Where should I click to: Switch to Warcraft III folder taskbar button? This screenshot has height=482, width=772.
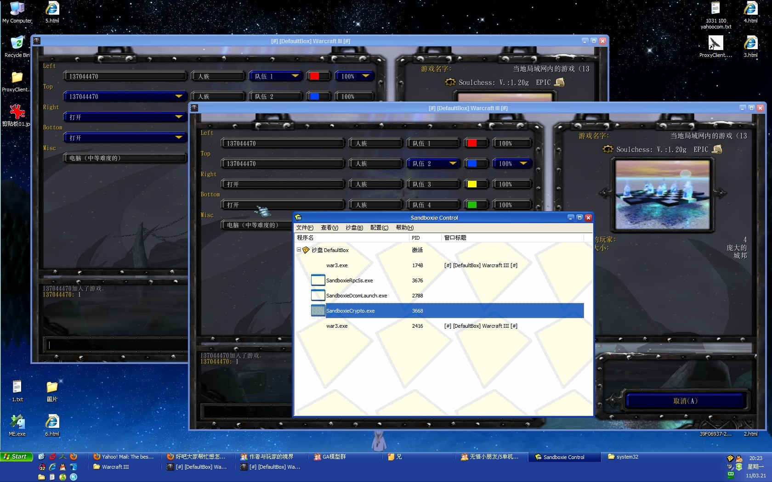click(x=124, y=467)
